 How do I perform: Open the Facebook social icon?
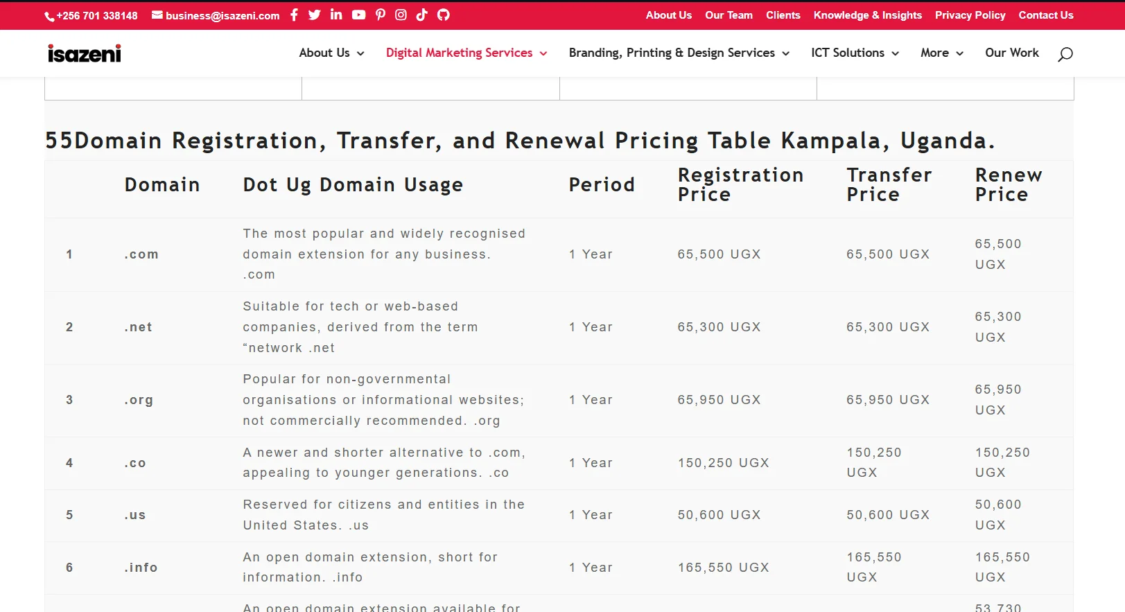coord(294,15)
